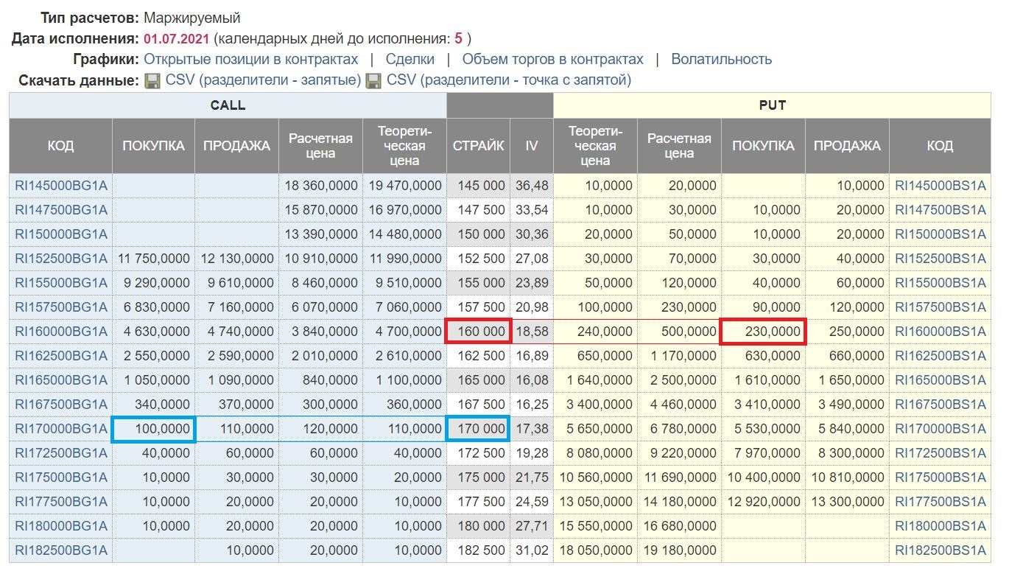Image resolution: width=1009 pixels, height=574 pixels.
Task: Click the floppy icon for semicolon-separated CSV
Action: pyautogui.click(x=374, y=80)
